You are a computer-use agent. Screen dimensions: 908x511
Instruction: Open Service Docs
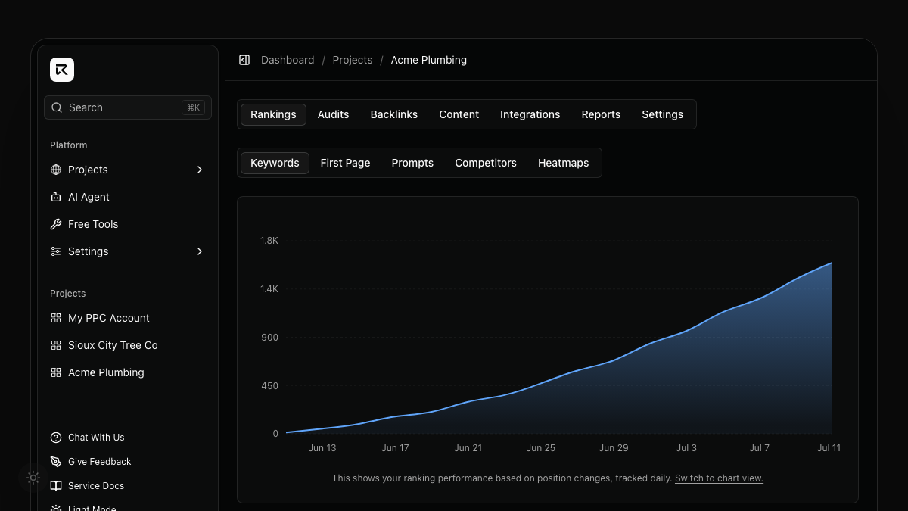coord(96,486)
